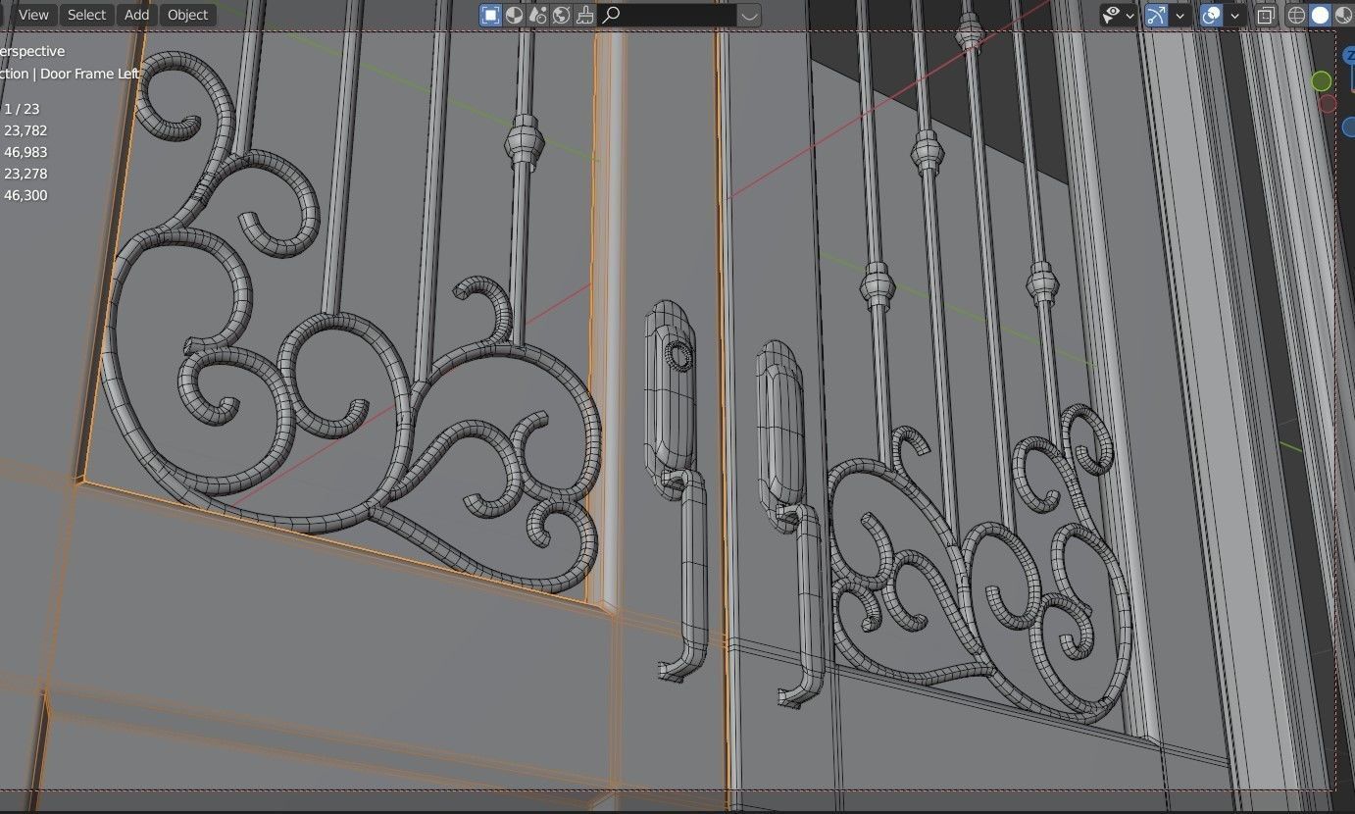Switch to Wireframe viewport shading

coord(1296,15)
